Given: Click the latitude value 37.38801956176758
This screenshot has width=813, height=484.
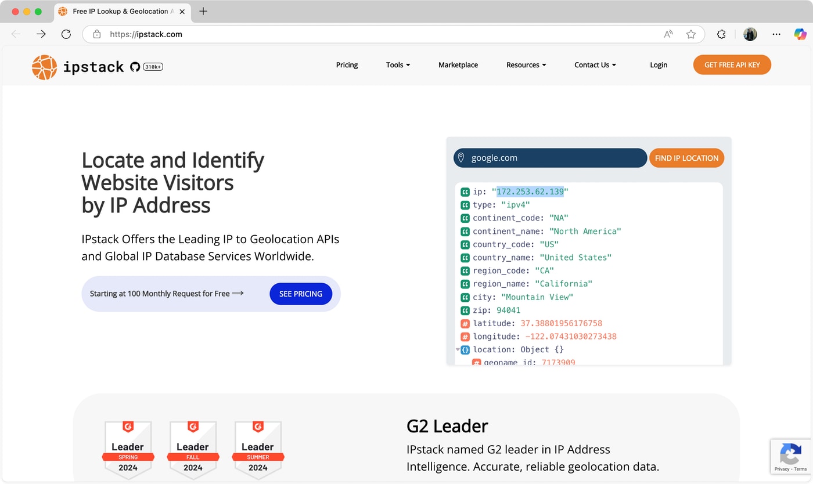Looking at the screenshot, I should (562, 323).
